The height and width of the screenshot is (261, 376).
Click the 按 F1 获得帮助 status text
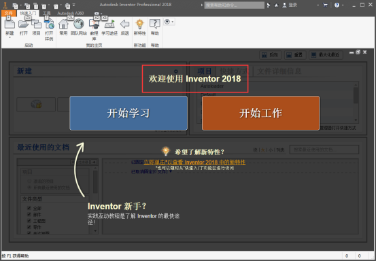(16, 256)
